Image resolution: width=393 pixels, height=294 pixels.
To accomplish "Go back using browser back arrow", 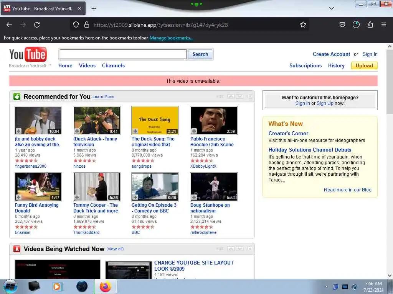I will [9, 25].
